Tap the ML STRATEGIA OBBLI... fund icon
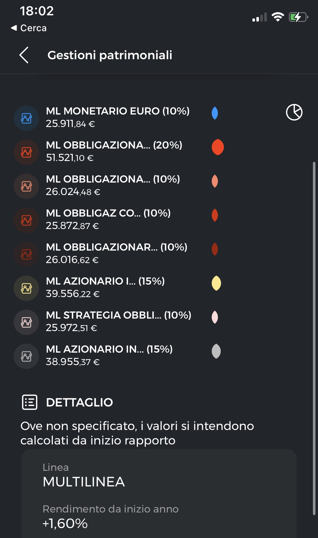This screenshot has height=538, width=318. (26, 322)
